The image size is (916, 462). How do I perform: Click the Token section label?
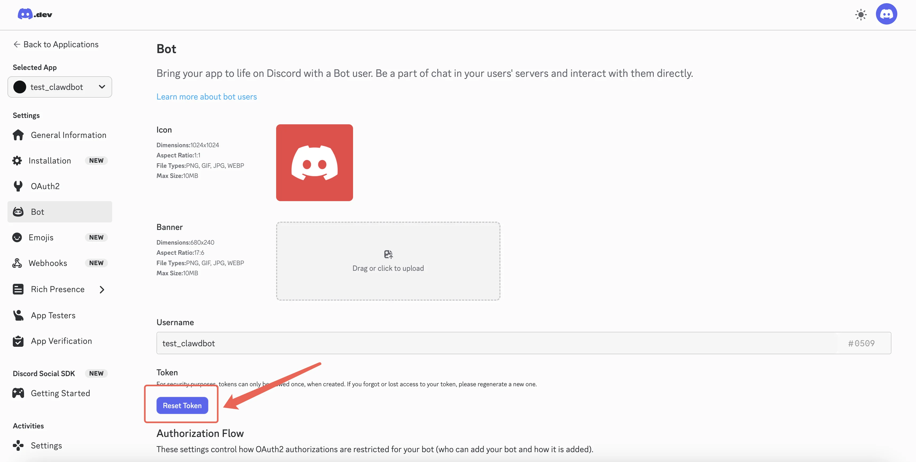click(x=167, y=372)
